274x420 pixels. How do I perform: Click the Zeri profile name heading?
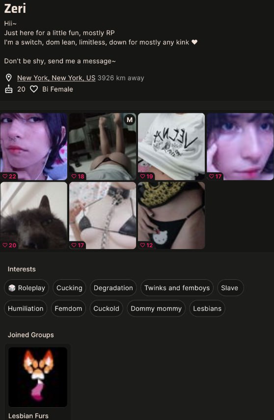pyautogui.click(x=15, y=8)
